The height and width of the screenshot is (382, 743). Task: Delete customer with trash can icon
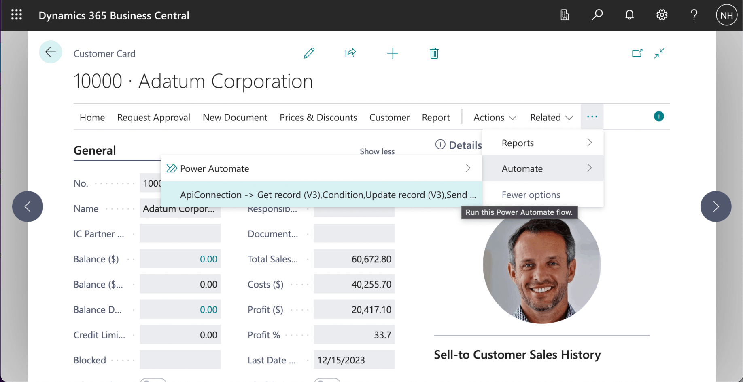coord(434,53)
